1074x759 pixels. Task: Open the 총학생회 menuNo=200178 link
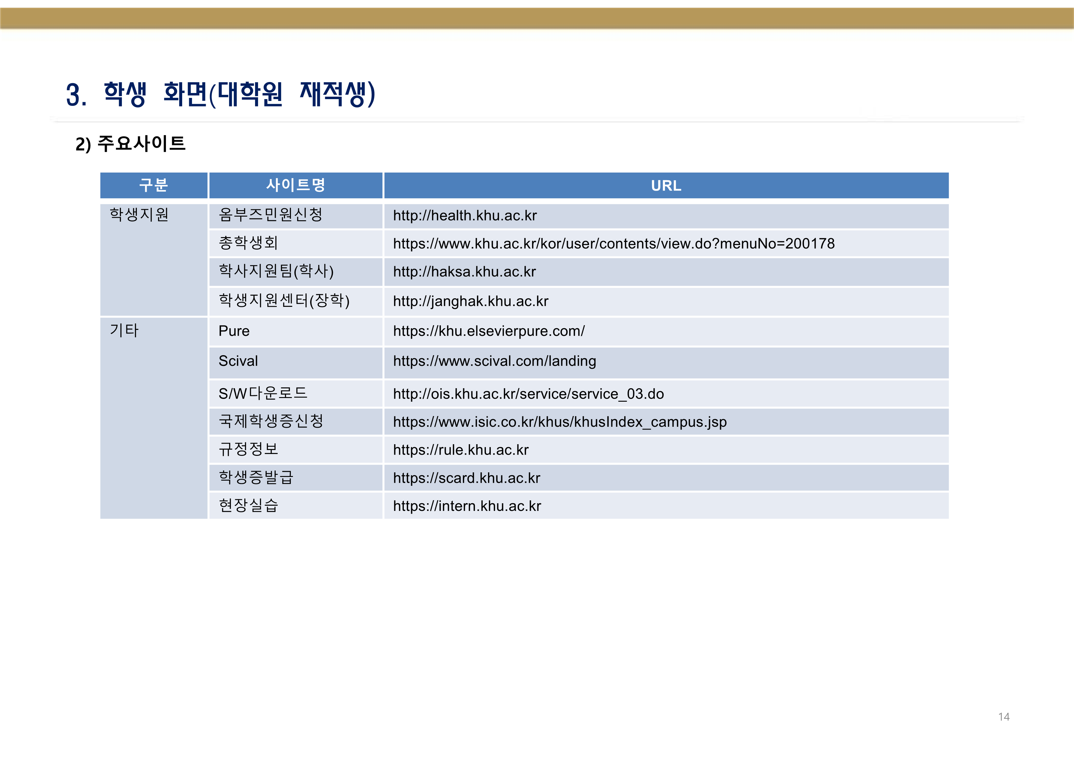coord(614,244)
